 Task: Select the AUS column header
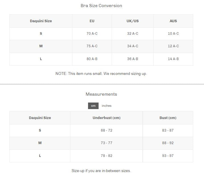pos(173,21)
